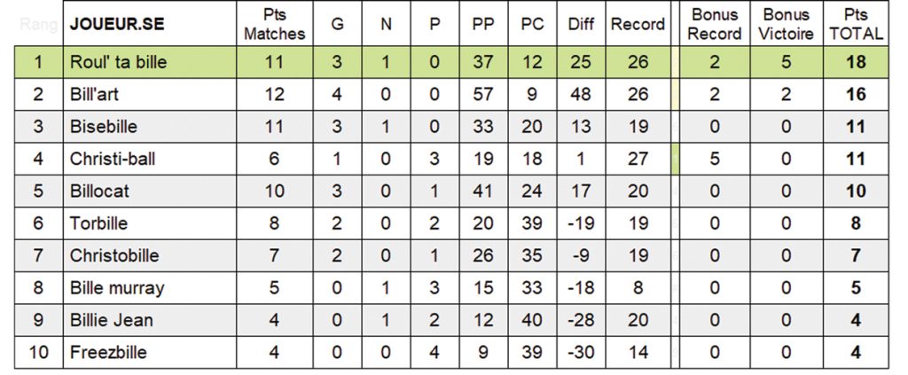Screen dimensions: 908x375
Task: Select the Billocat name cell
Action: point(149,191)
